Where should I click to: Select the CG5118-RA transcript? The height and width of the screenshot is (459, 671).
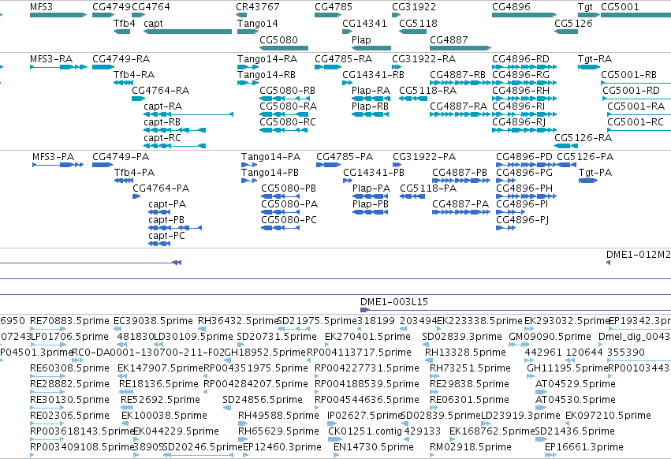[413, 99]
